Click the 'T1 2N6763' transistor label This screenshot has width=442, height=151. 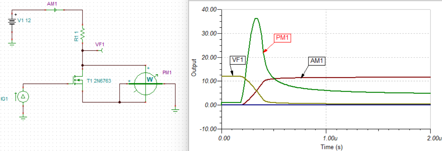98,81
